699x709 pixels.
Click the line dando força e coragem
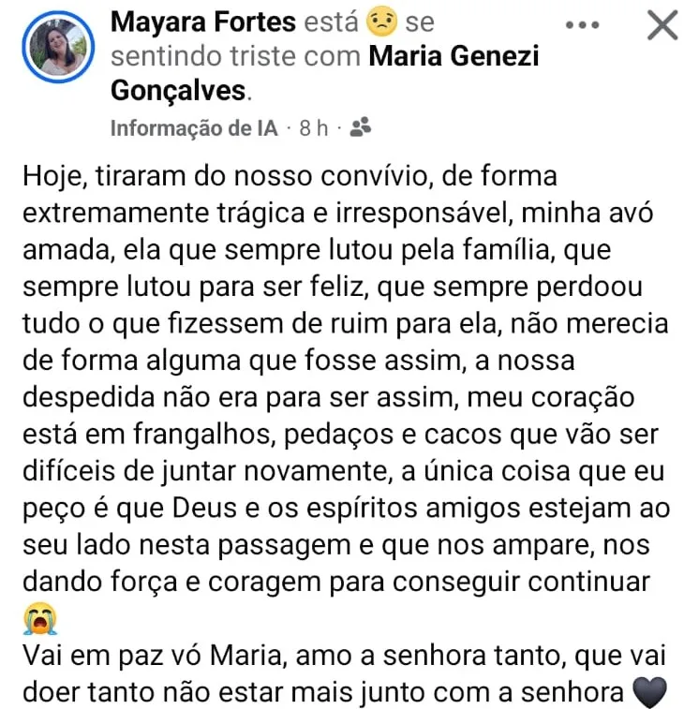point(336,582)
